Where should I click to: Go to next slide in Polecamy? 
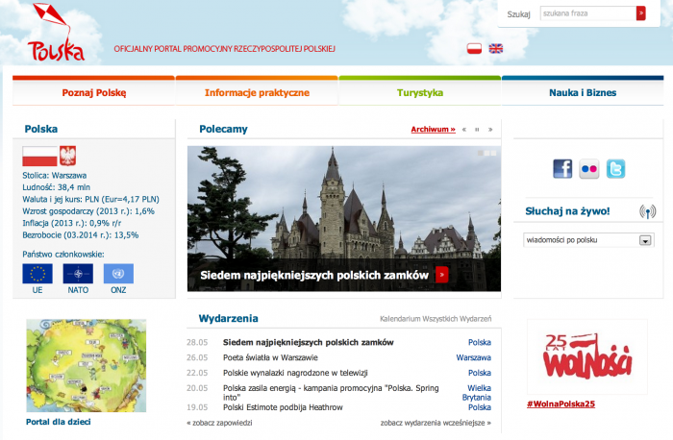pos(490,130)
